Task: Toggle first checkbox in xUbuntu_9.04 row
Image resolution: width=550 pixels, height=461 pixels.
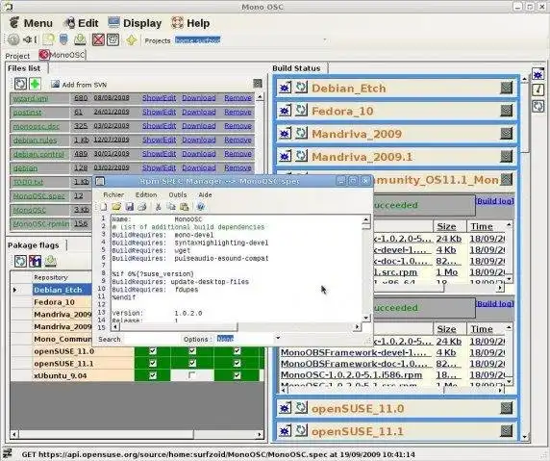Action: (153, 375)
